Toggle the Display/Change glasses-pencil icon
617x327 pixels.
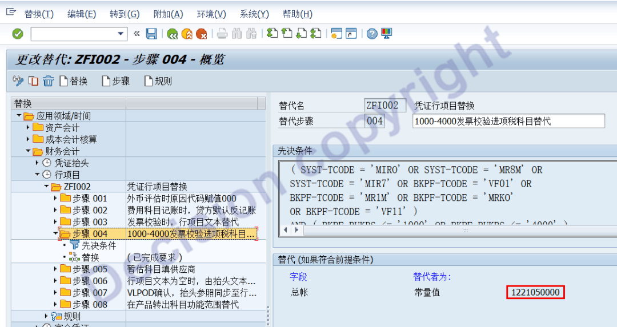[18, 81]
